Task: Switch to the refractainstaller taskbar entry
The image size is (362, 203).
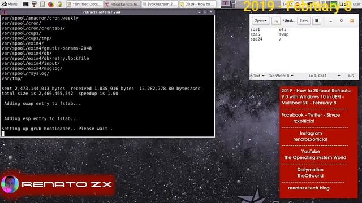Action: (x=122, y=4)
